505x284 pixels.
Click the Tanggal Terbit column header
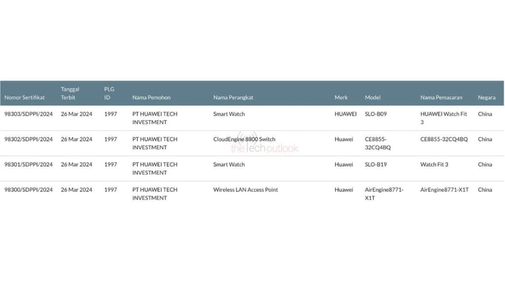tap(70, 93)
